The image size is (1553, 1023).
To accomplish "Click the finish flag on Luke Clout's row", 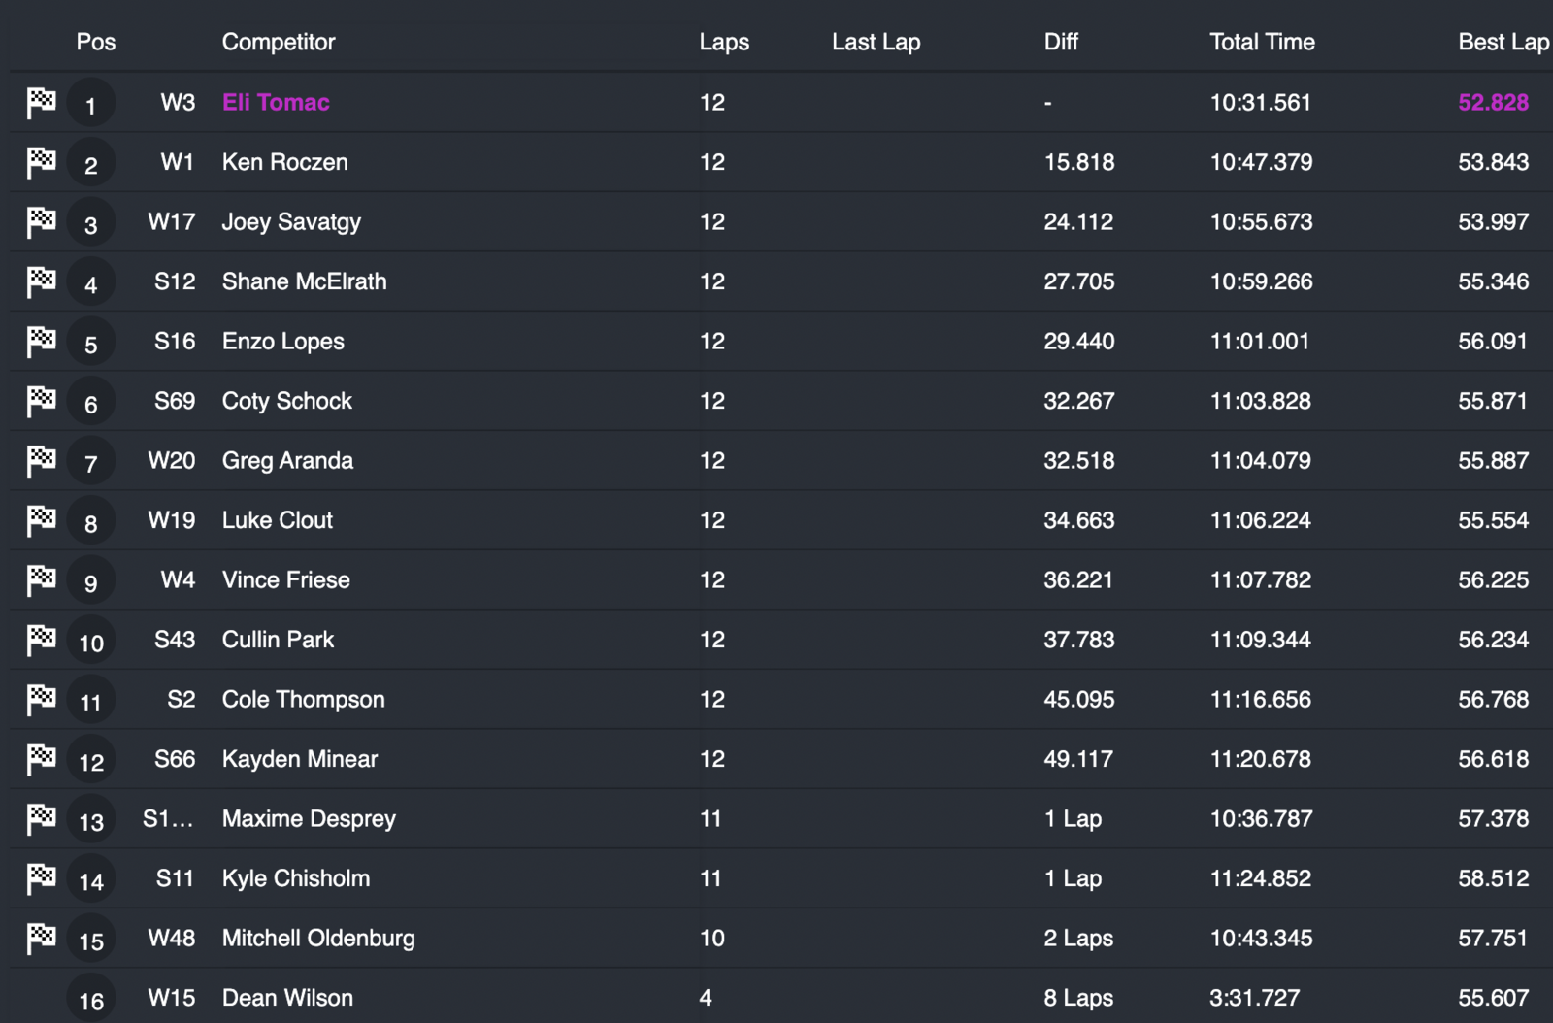I will click(41, 520).
